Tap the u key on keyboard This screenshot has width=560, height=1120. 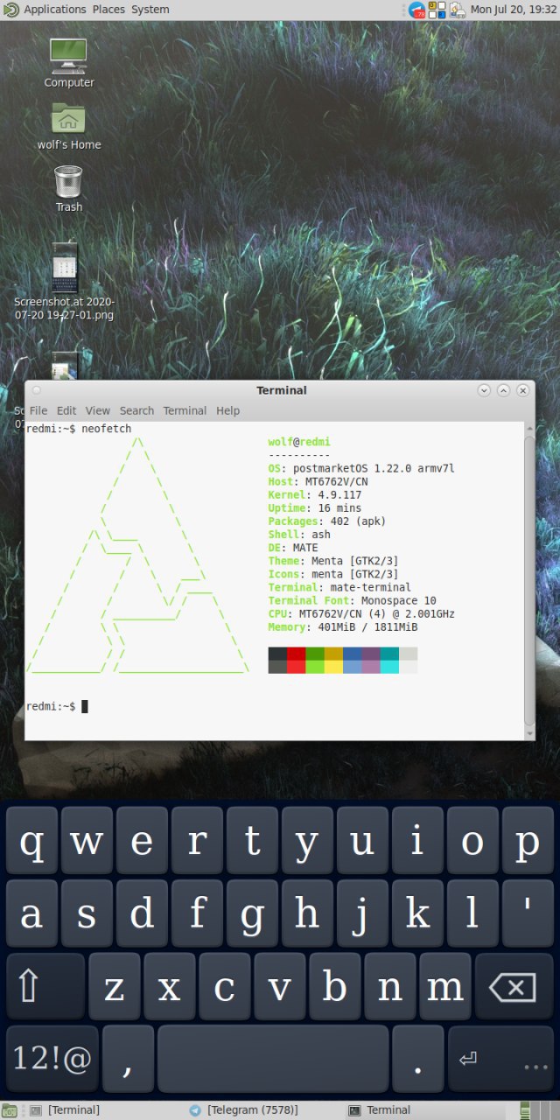(x=362, y=842)
